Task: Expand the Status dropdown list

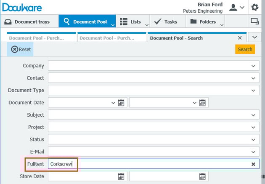Action: tap(253, 139)
